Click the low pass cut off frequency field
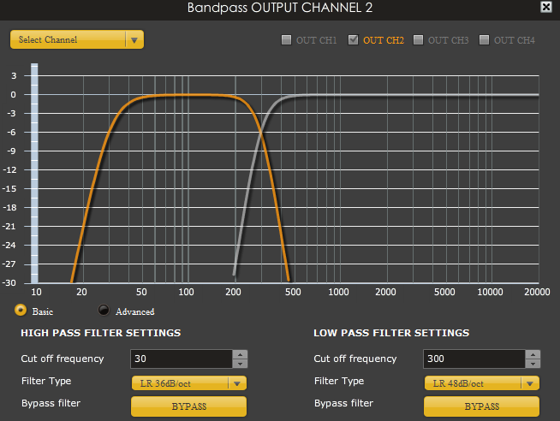560x421 pixels. (474, 359)
